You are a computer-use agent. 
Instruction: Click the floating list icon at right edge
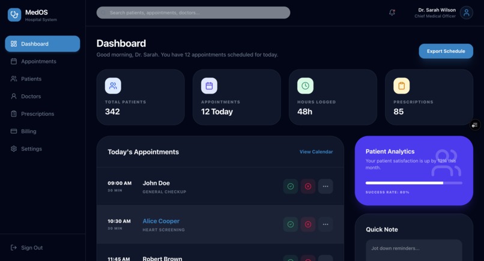(x=475, y=125)
